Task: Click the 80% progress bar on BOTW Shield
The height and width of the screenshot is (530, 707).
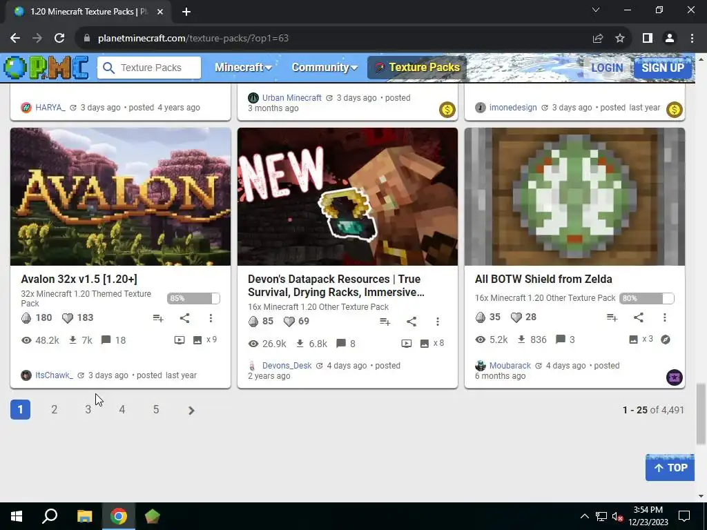Action: [x=646, y=298]
